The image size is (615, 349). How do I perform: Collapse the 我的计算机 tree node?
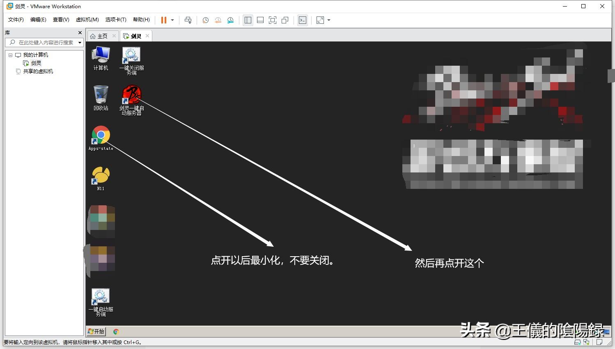(10, 54)
